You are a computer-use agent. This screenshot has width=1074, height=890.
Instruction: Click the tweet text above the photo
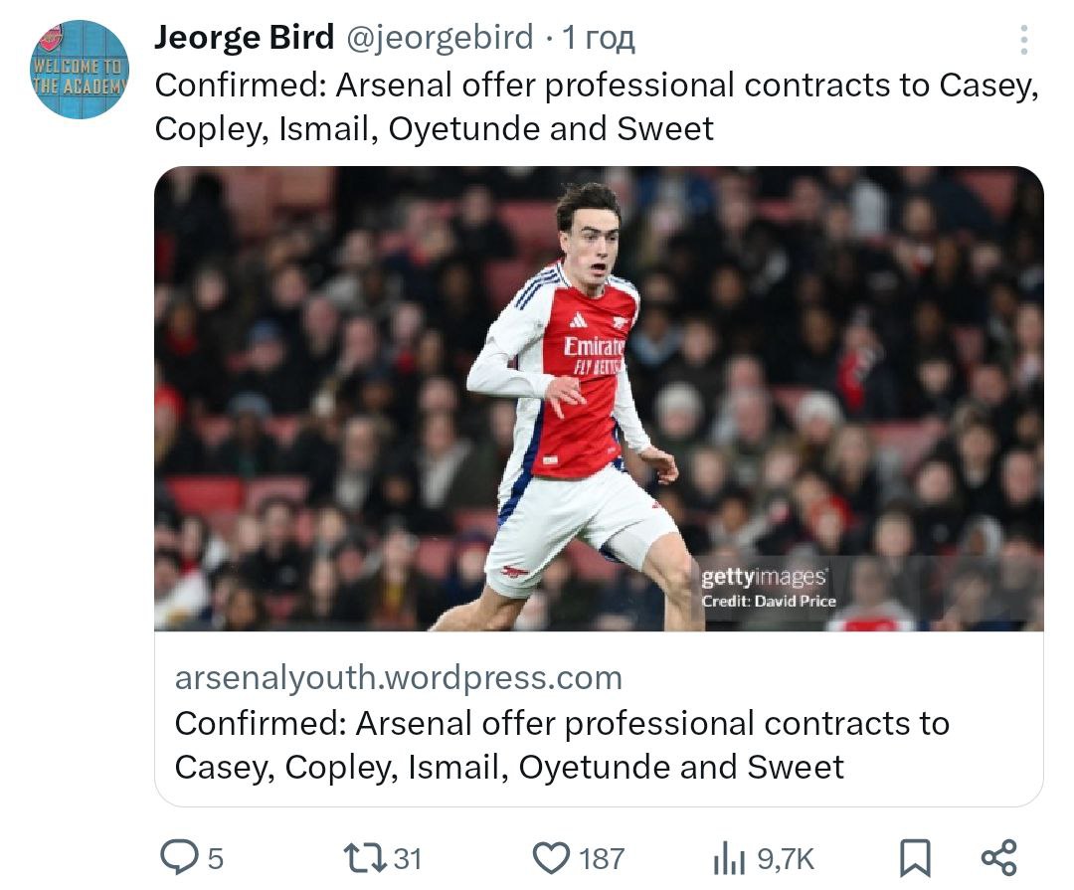click(597, 107)
